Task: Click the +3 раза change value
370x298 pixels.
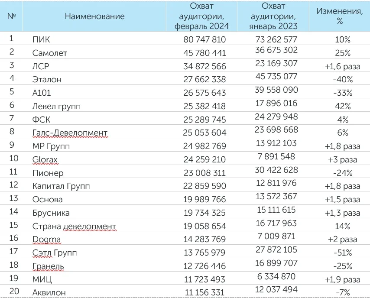Action: [342, 159]
